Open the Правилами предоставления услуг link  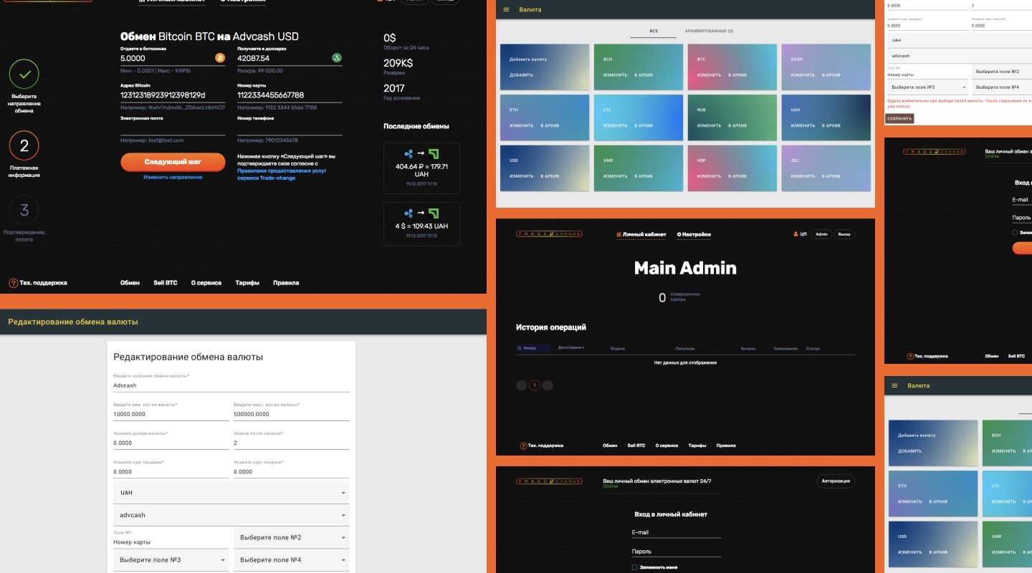tap(282, 175)
